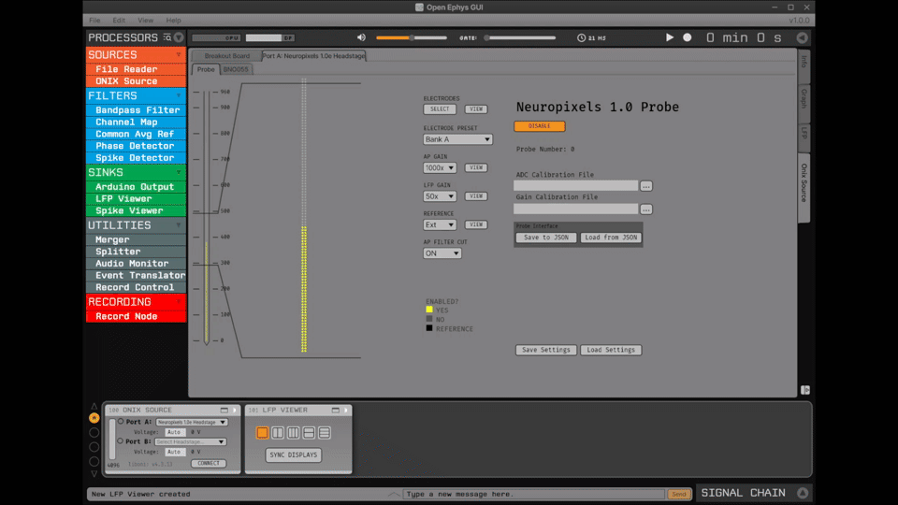Screen dimensions: 898x505
Task: Click electrodes SELECT button
Action: pos(440,108)
